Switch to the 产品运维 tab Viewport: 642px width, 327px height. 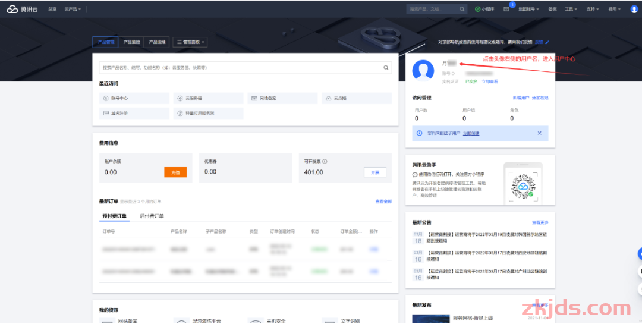[x=157, y=42]
